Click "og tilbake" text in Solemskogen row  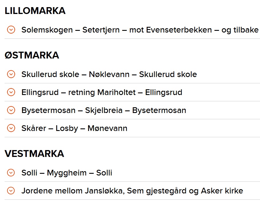tap(240, 30)
